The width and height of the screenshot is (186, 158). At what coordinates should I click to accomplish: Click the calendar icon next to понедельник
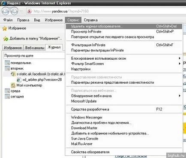pyautogui.click(x=7, y=63)
